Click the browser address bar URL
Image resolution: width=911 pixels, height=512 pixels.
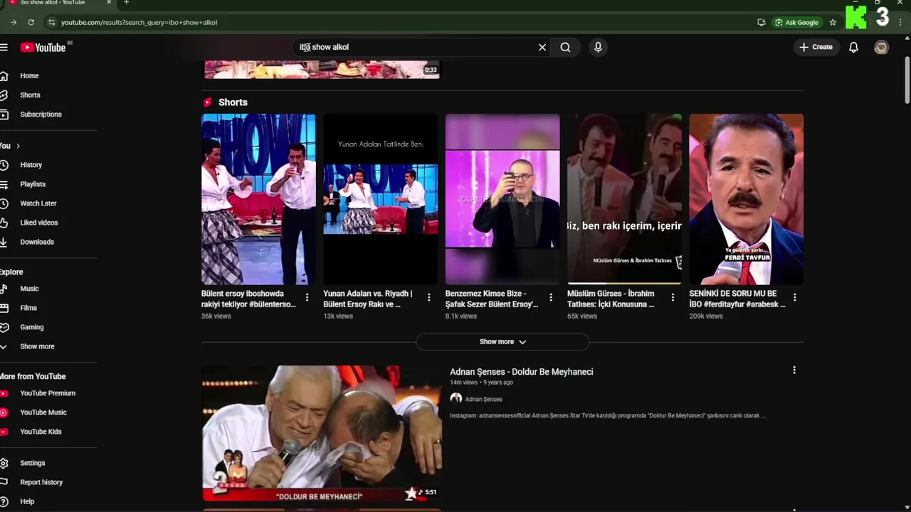139,22
